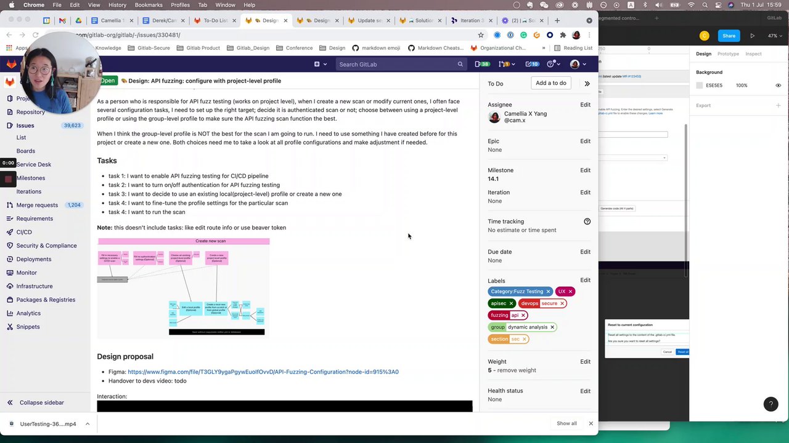Open the Chrome tab search dropdown arrow
The width and height of the screenshot is (789, 443).
(x=589, y=20)
